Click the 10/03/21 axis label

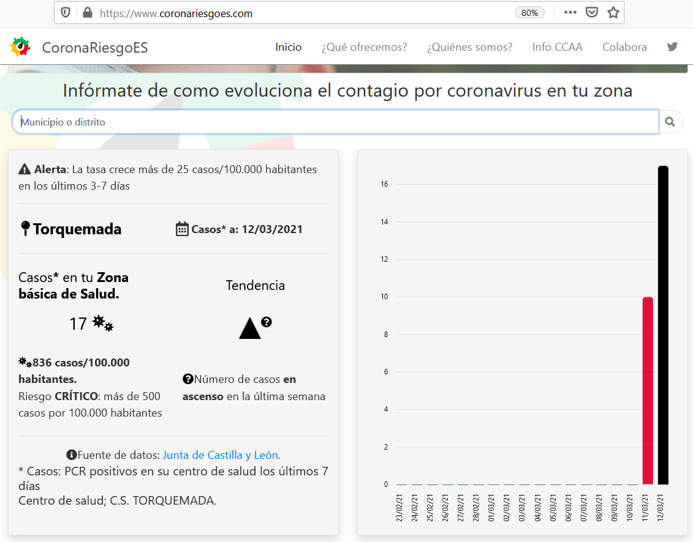pos(629,508)
